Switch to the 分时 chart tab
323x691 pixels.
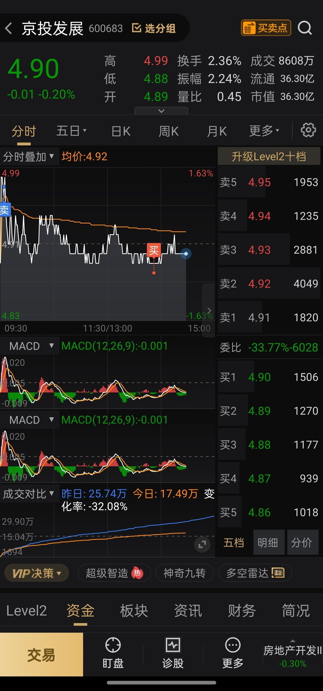coord(24,131)
